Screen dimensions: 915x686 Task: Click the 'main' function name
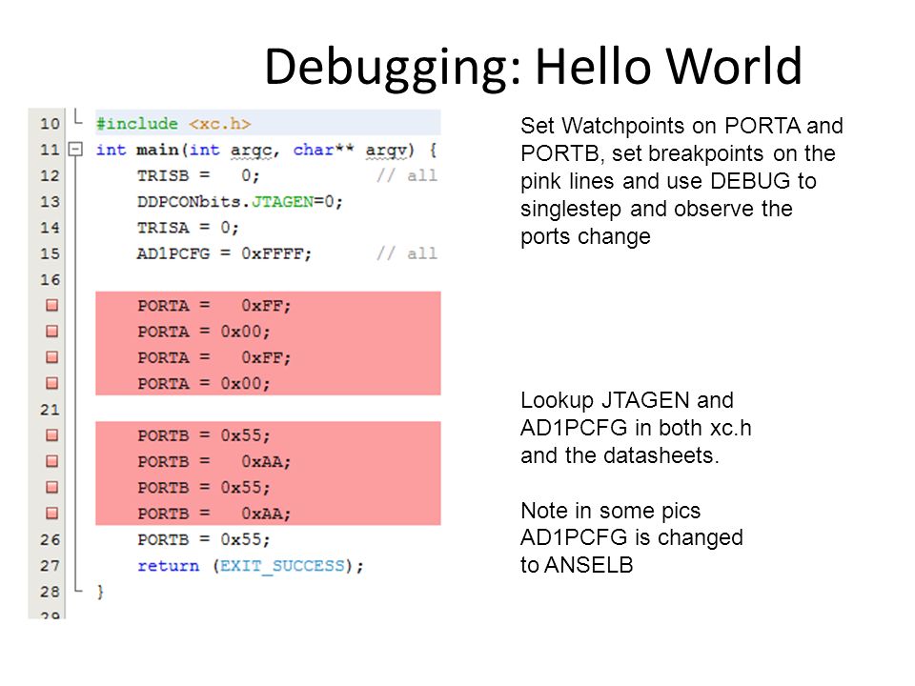click(x=157, y=150)
